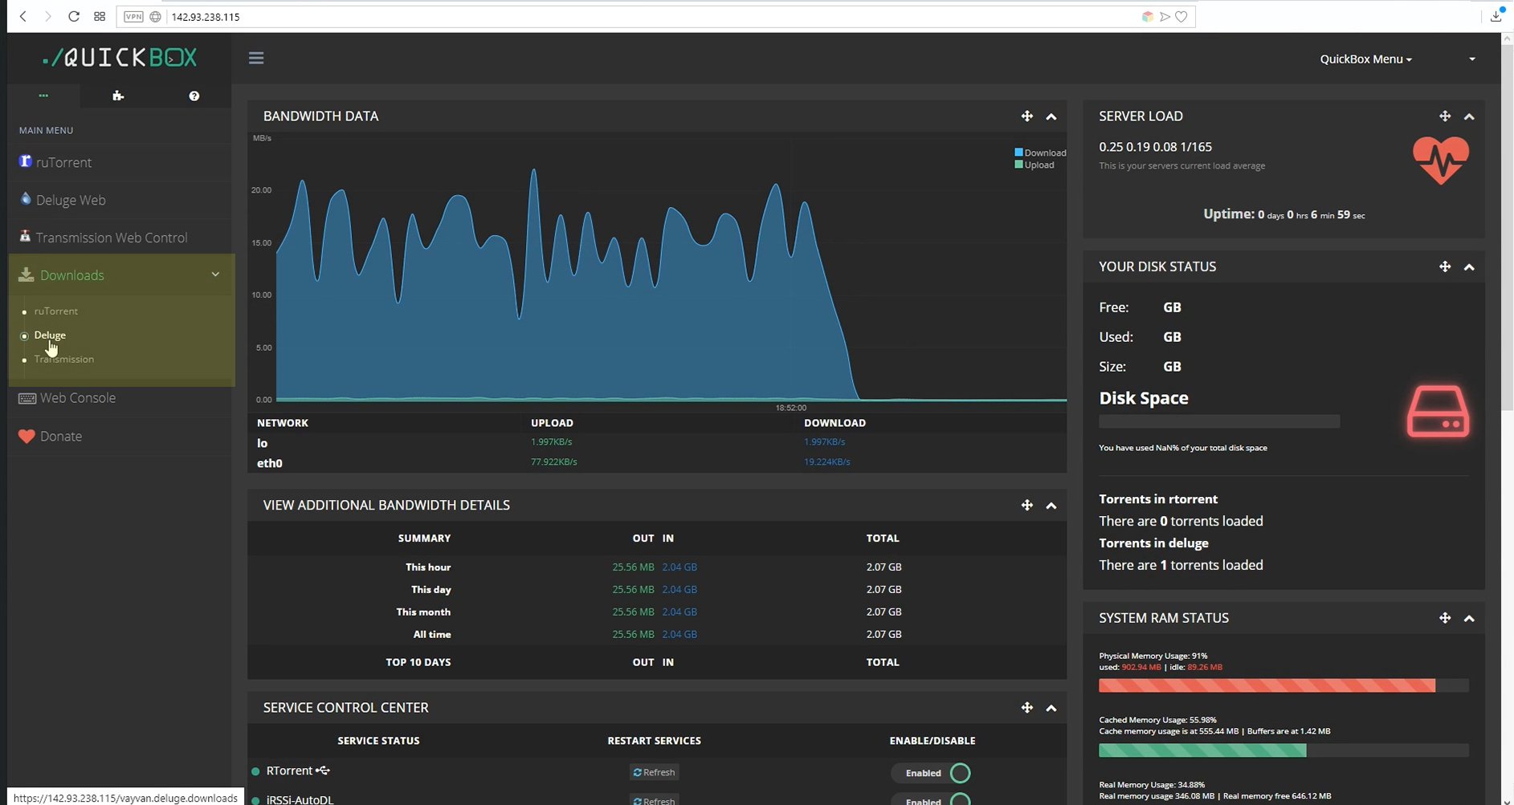This screenshot has height=805, width=1514.
Task: Open the browser speed dial grid
Action: pyautogui.click(x=100, y=16)
